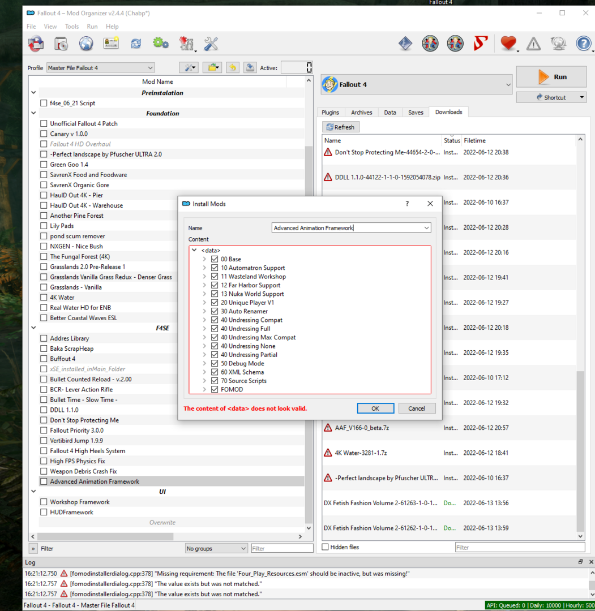
Task: Click the red heart endorse icon
Action: click(x=508, y=43)
